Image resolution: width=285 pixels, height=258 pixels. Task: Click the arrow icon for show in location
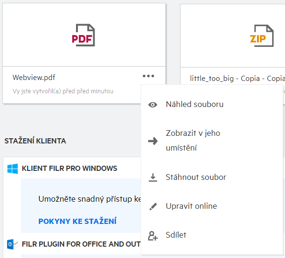(152, 141)
